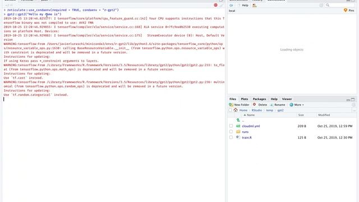Screen dimensions: 359x202
Task: Switch to the Plots tab
Action: coord(245,99)
